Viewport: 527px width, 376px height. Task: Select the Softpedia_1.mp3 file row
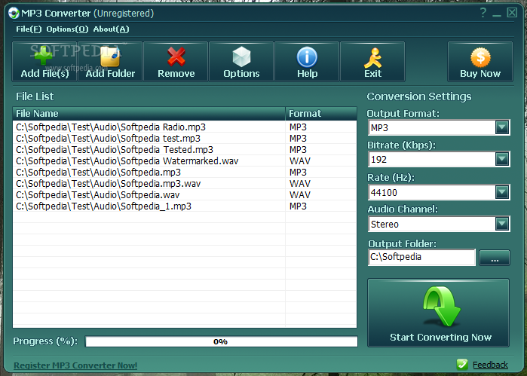coord(185,206)
